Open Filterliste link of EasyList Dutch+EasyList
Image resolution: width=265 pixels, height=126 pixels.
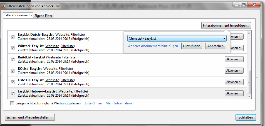(x=77, y=35)
